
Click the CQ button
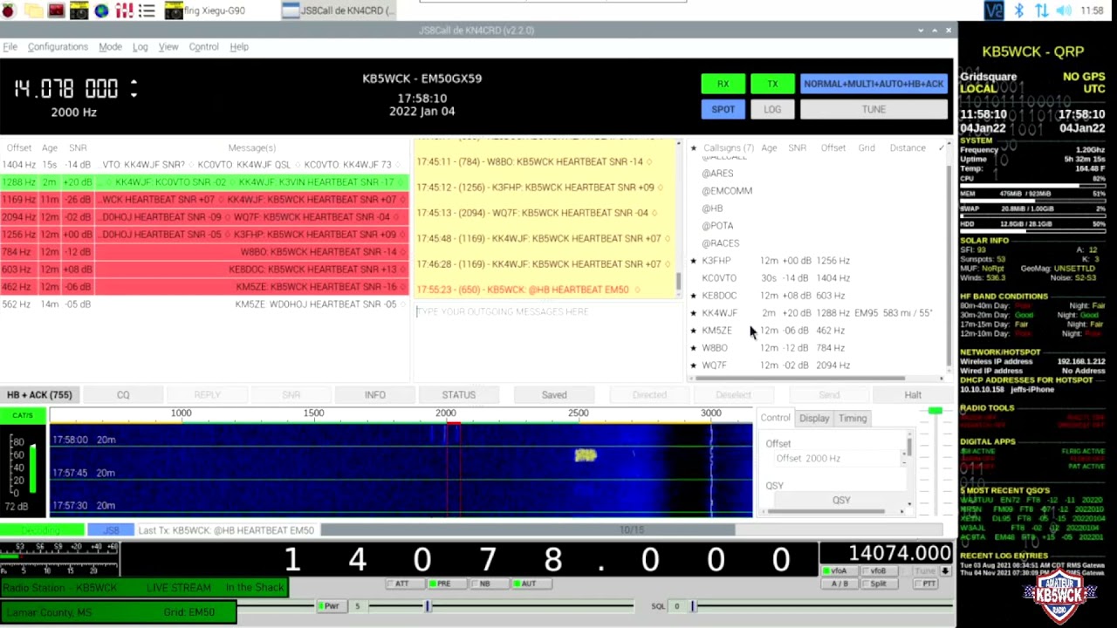[x=123, y=395]
